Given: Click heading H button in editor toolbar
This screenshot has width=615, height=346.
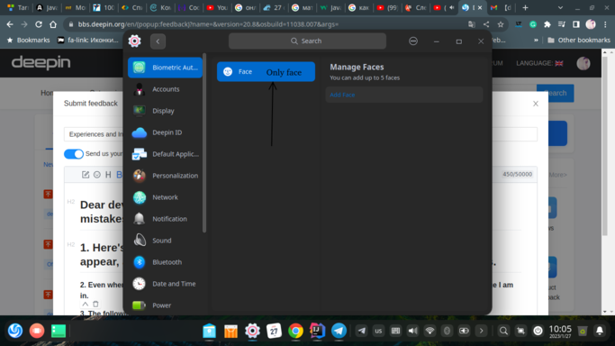Looking at the screenshot, I should (x=108, y=175).
